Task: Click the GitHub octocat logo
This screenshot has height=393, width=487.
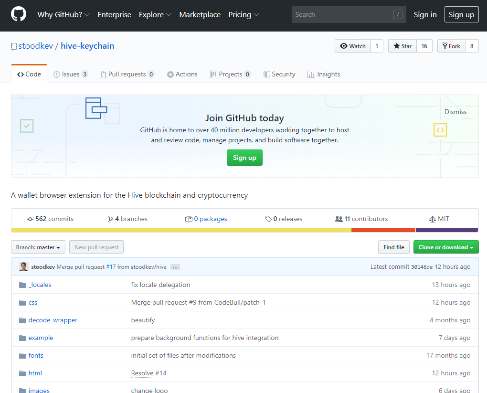Action: pos(19,14)
